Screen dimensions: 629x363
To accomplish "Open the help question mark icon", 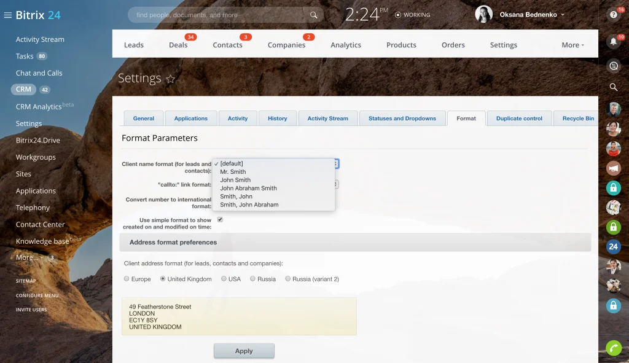I will click(613, 15).
